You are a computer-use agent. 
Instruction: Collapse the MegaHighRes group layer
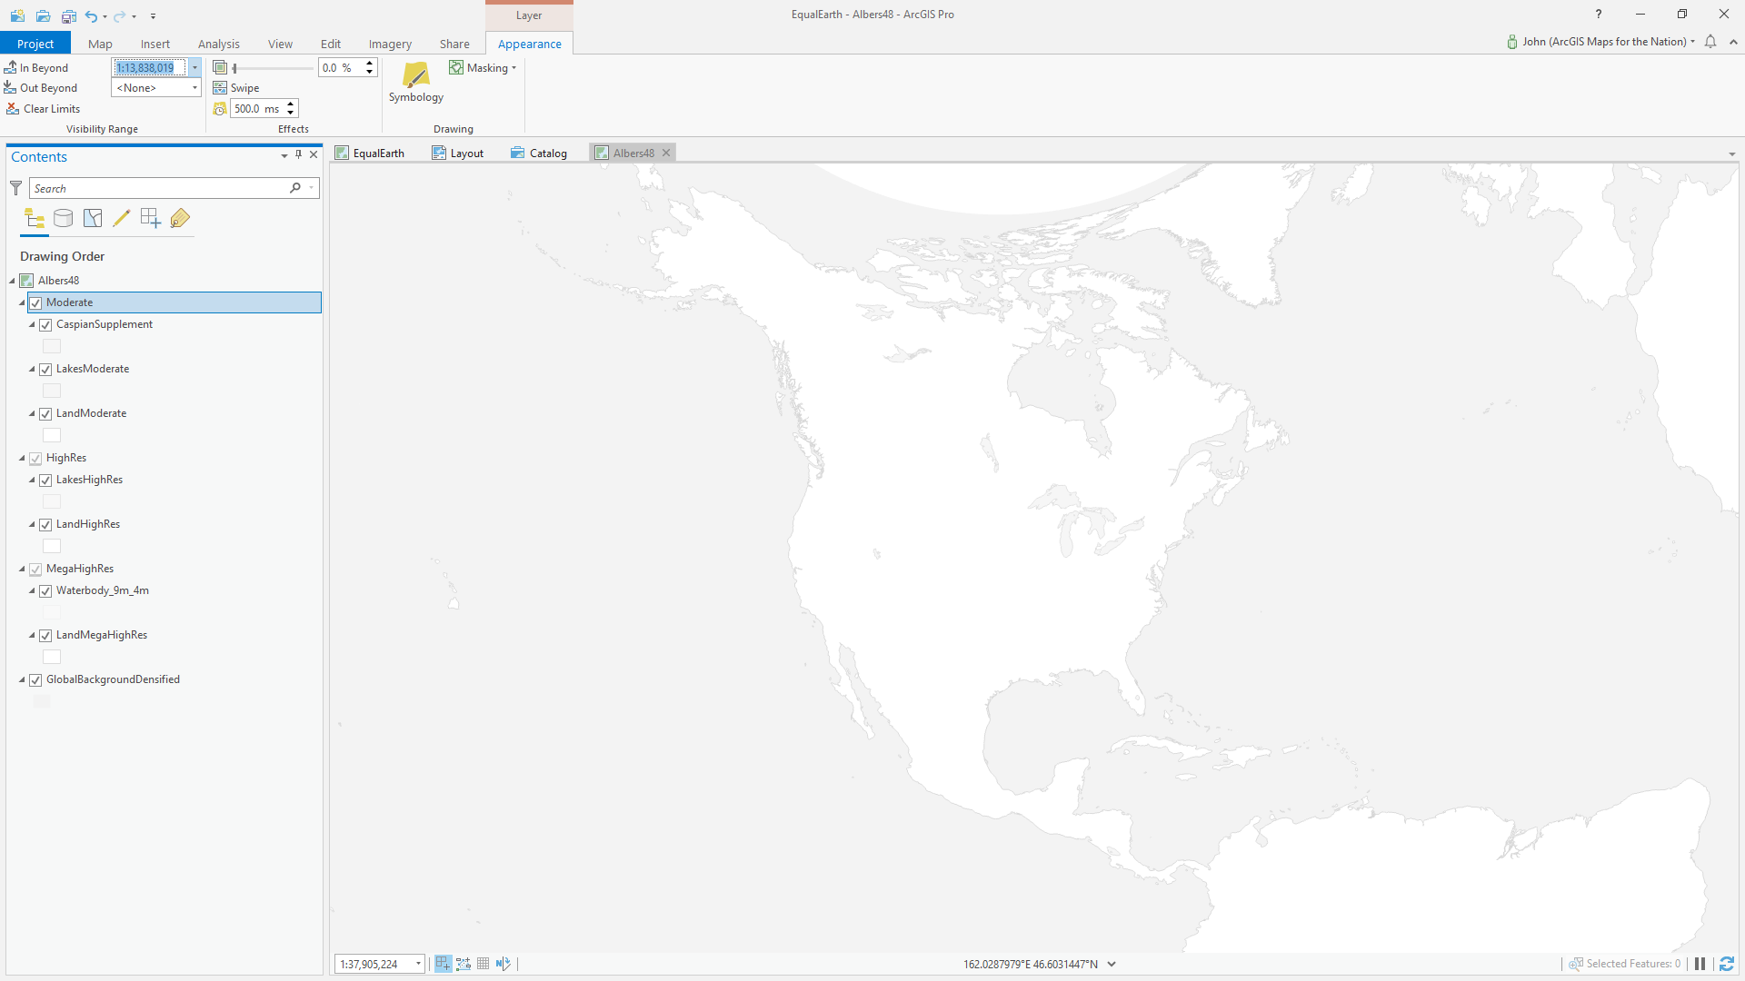[22, 569]
